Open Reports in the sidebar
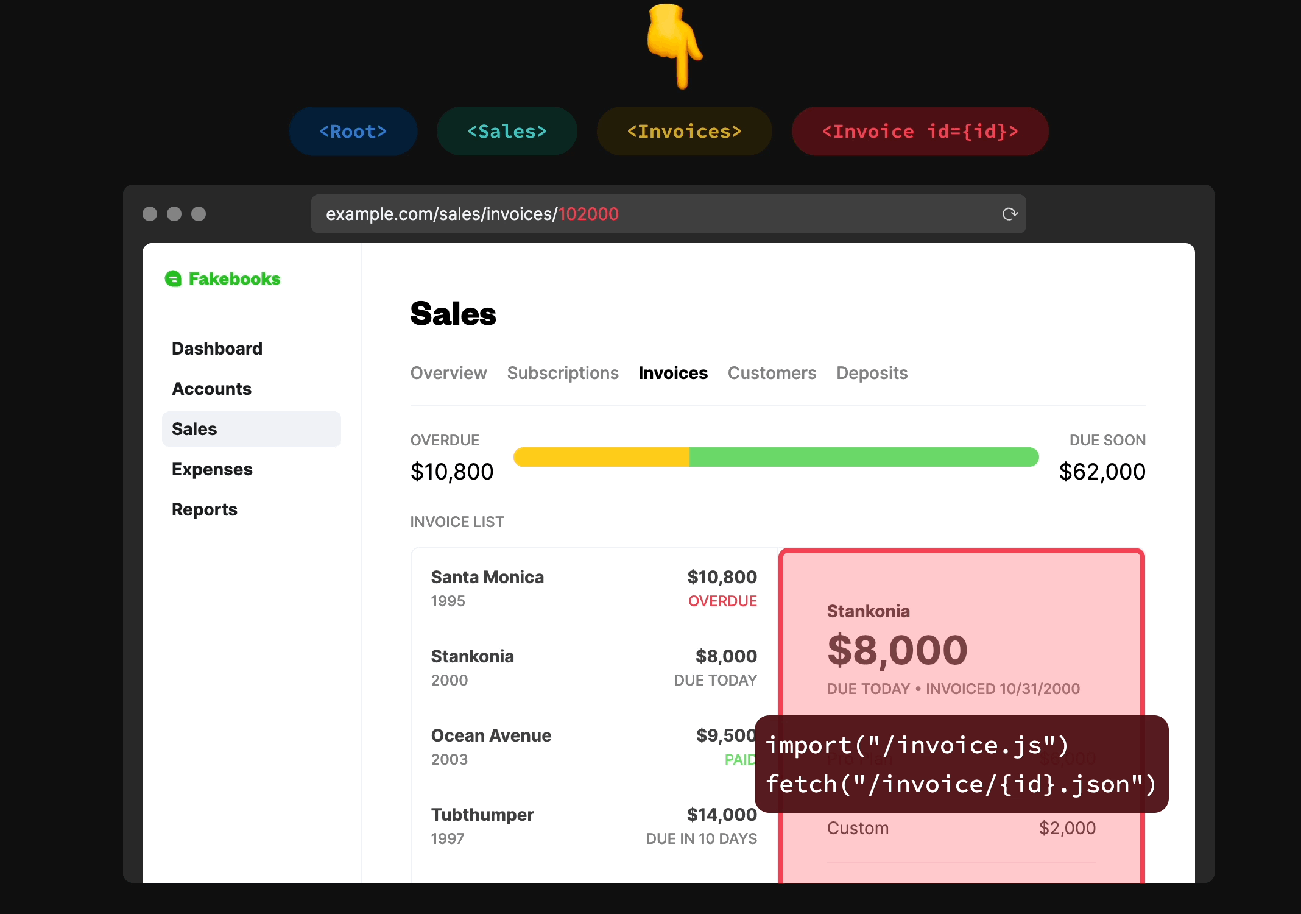The width and height of the screenshot is (1301, 914). click(x=204, y=509)
